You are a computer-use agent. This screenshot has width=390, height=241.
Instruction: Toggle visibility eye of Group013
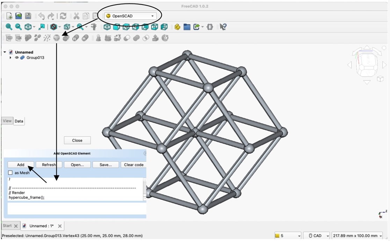tap(17, 58)
